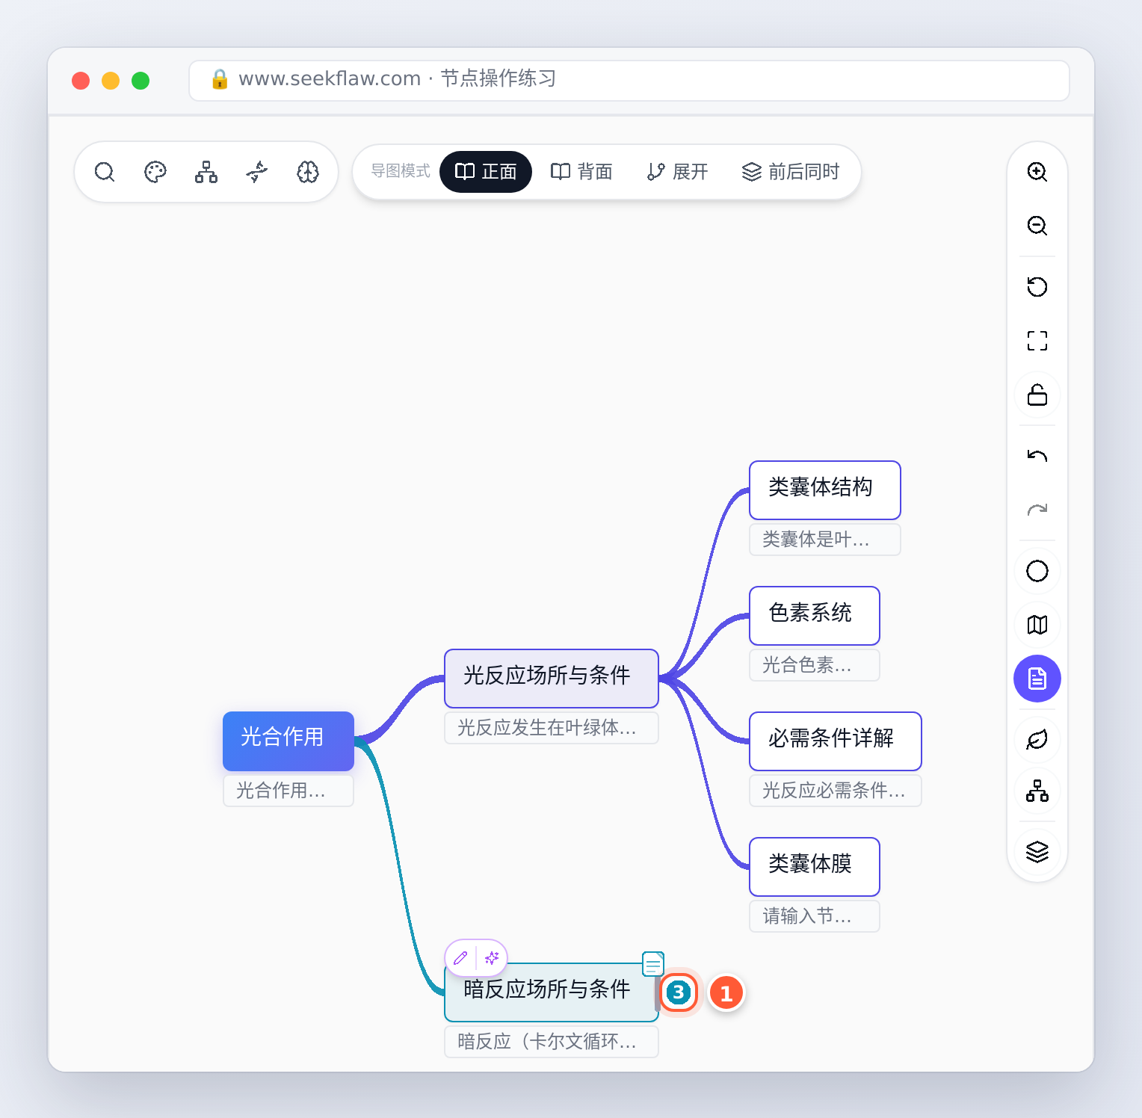Switch to 背面 mode
The height and width of the screenshot is (1118, 1142).
click(581, 172)
